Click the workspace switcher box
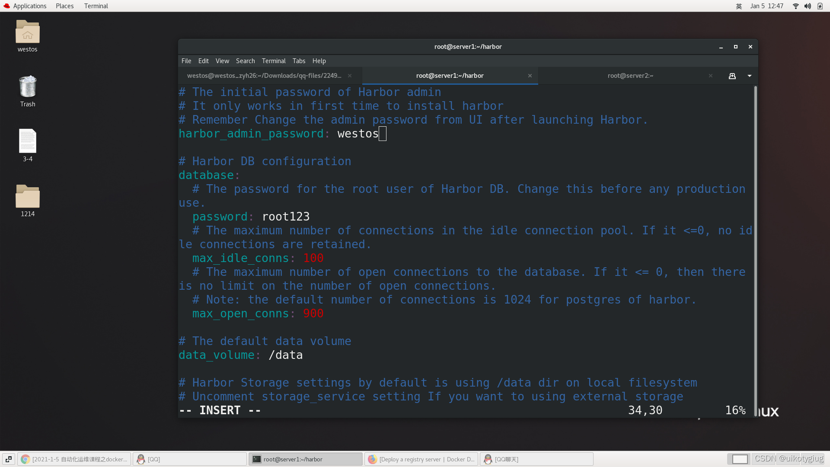The height and width of the screenshot is (467, 830). (740, 459)
